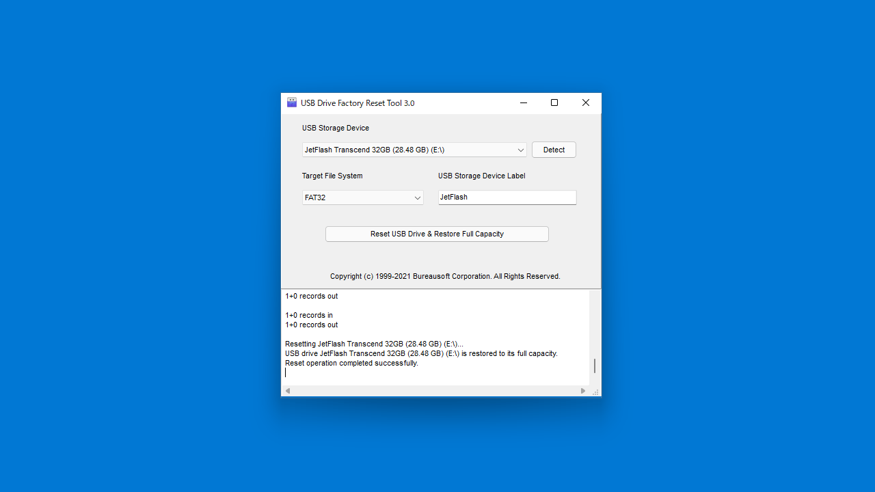The width and height of the screenshot is (875, 492).
Task: Click the '1+0 records in' log line
Action: pyautogui.click(x=309, y=315)
